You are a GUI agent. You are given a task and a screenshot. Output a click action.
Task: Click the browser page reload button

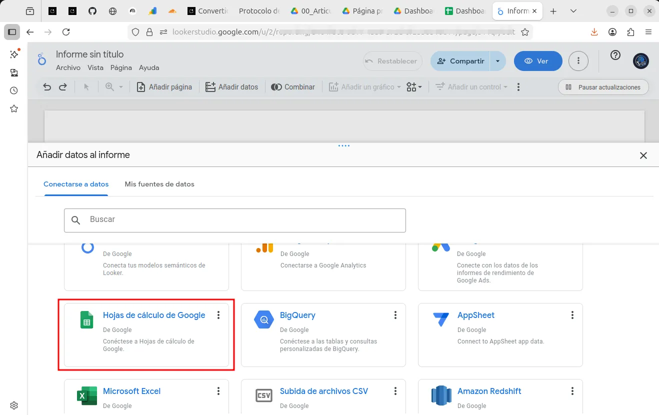click(66, 32)
